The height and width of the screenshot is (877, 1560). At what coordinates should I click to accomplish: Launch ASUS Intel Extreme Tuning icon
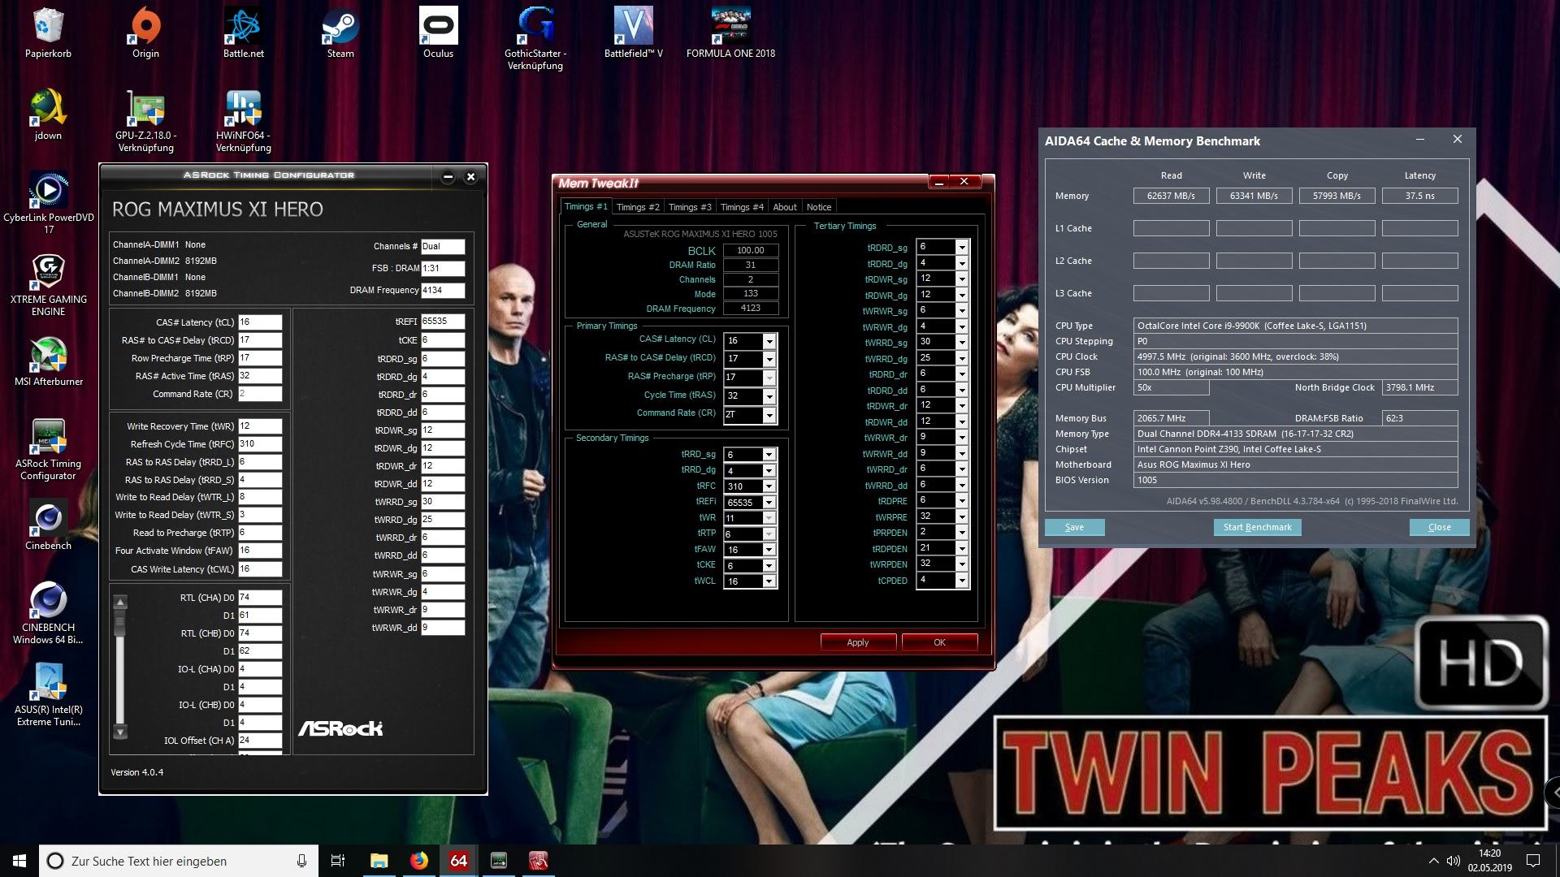(x=48, y=695)
